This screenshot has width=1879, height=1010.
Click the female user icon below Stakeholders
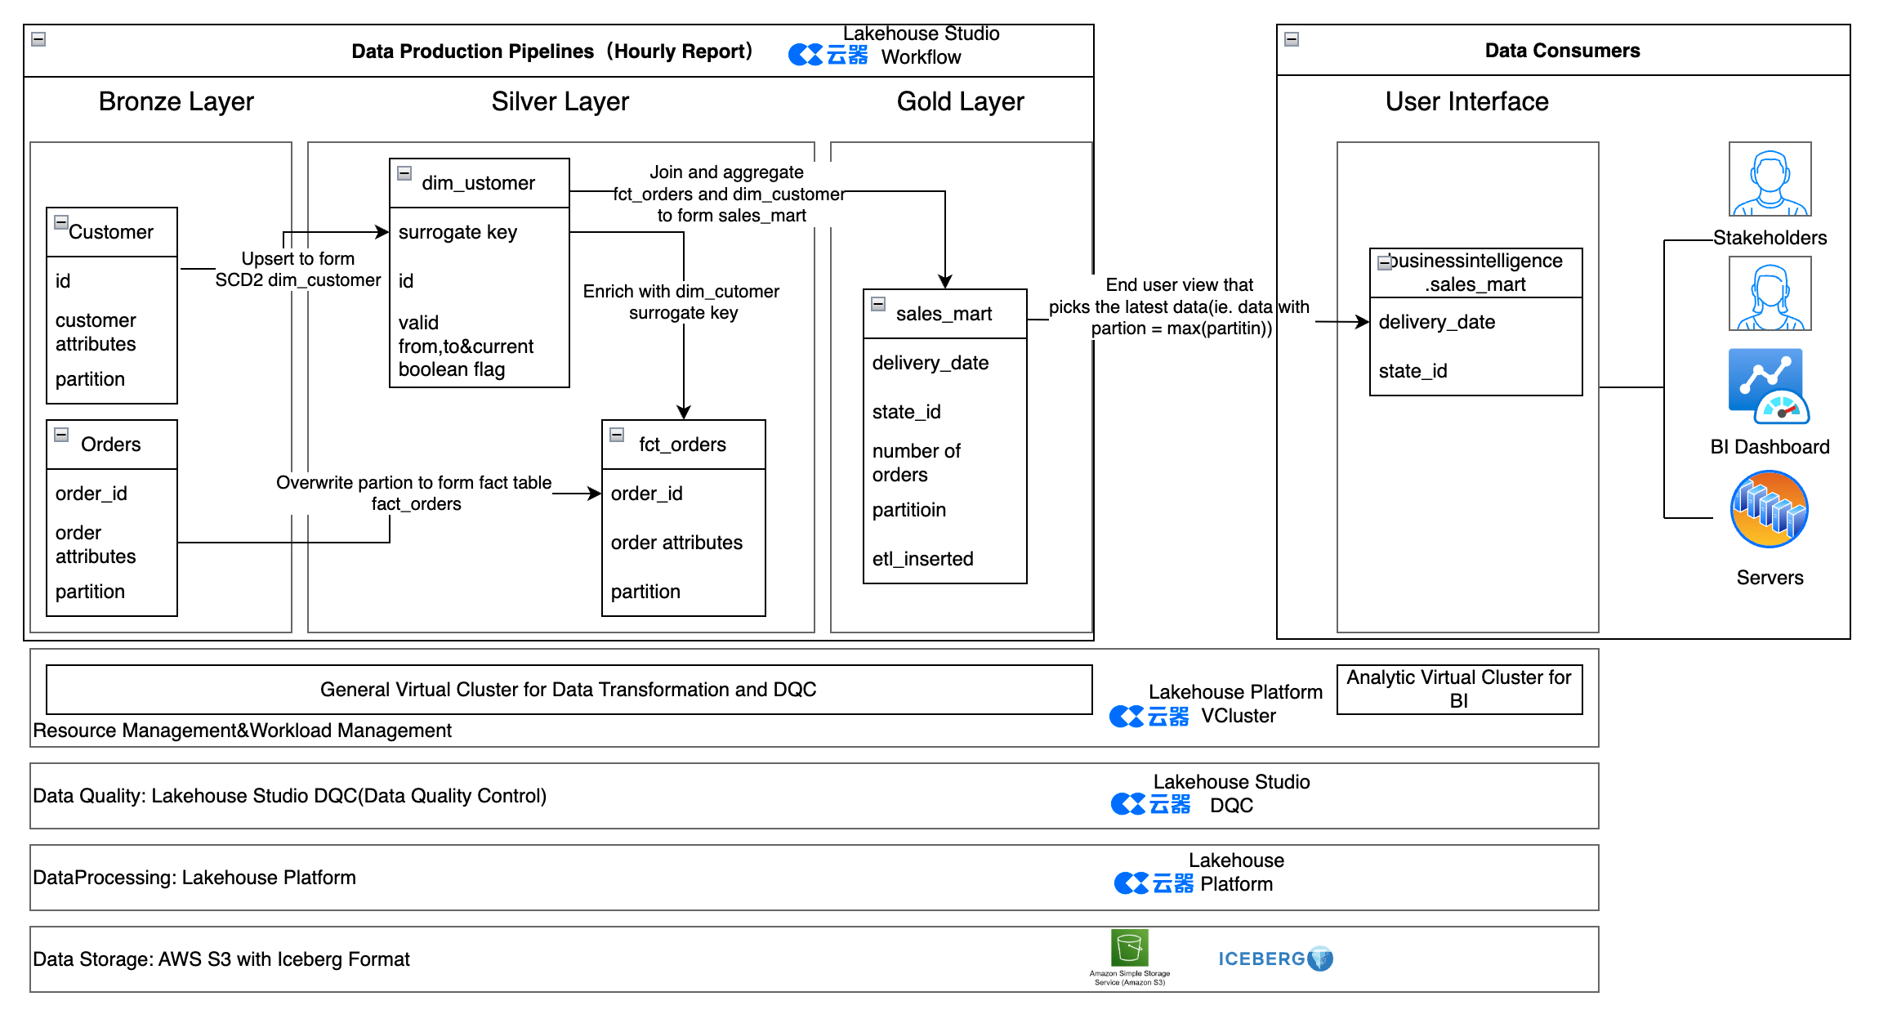(1770, 293)
